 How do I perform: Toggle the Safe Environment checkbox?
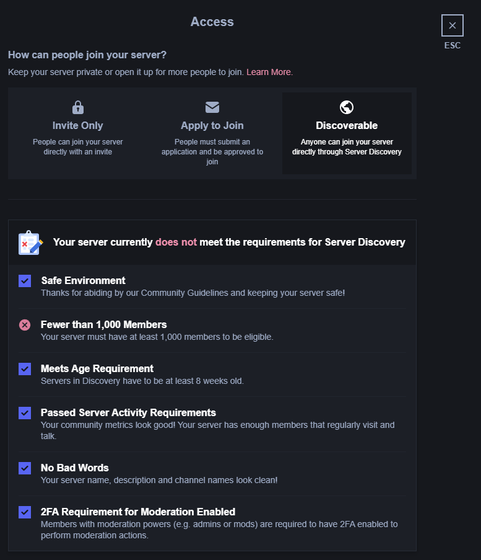[25, 281]
